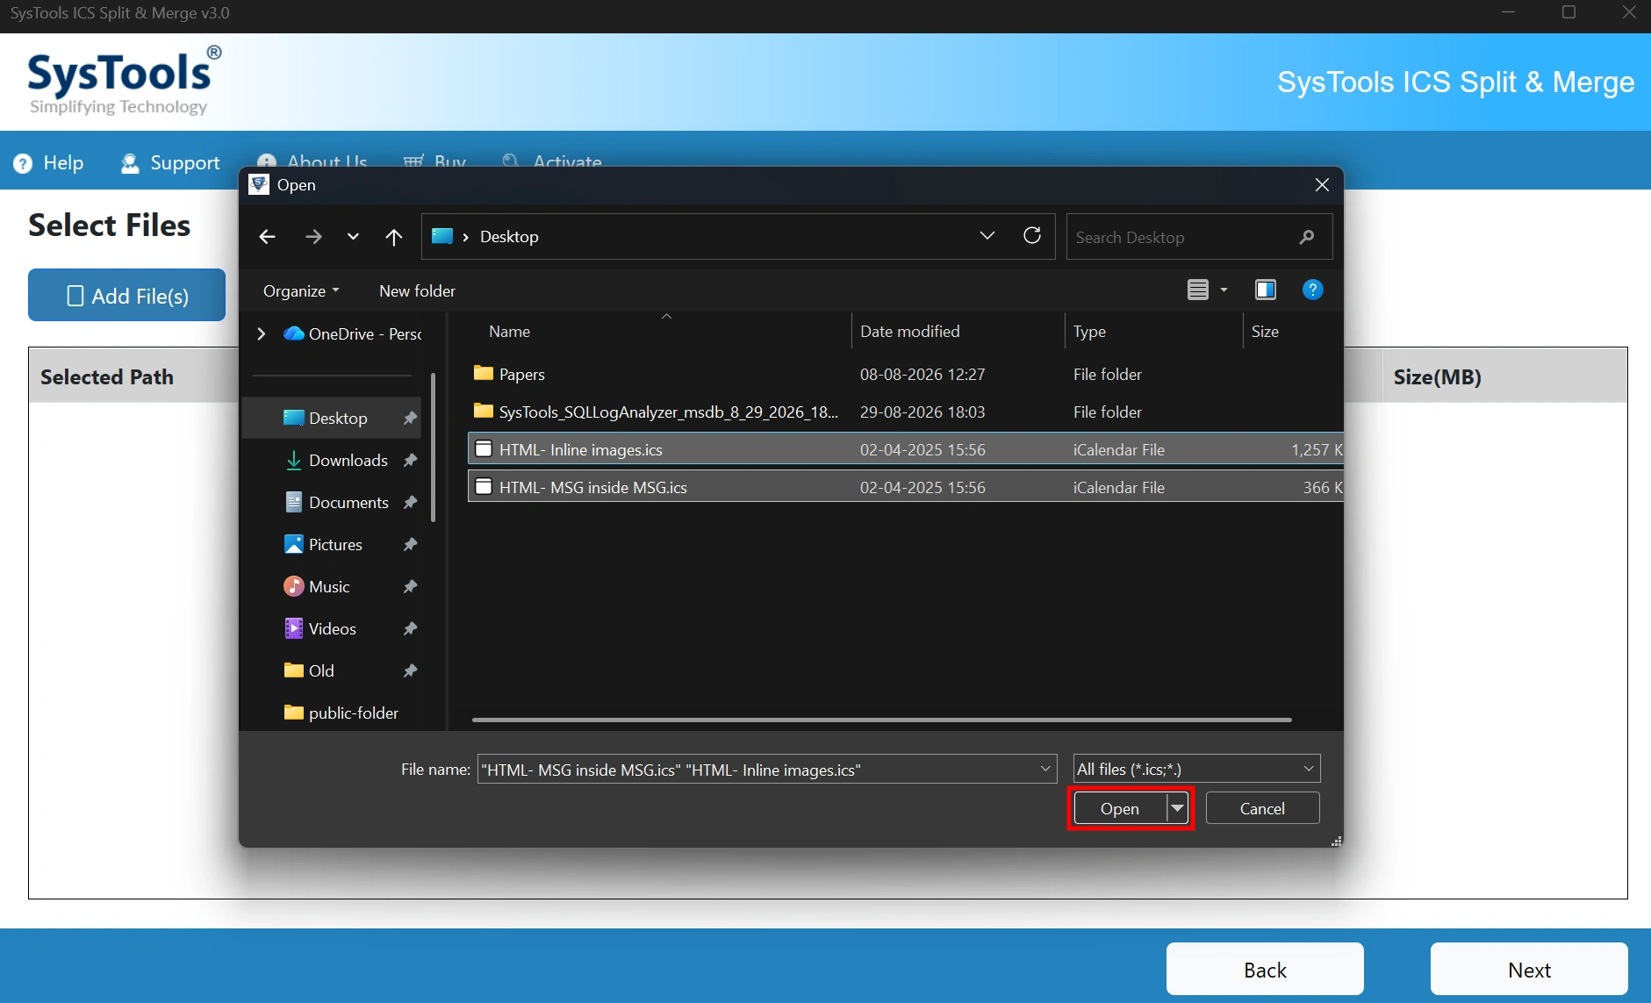This screenshot has width=1651, height=1003.
Task: Expand the address bar path dropdown
Action: pyautogui.click(x=987, y=235)
